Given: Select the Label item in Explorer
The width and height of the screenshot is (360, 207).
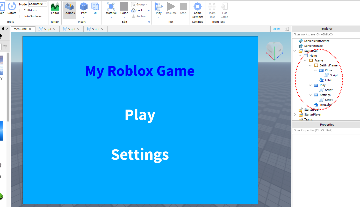Looking at the screenshot, I should (x=328, y=80).
